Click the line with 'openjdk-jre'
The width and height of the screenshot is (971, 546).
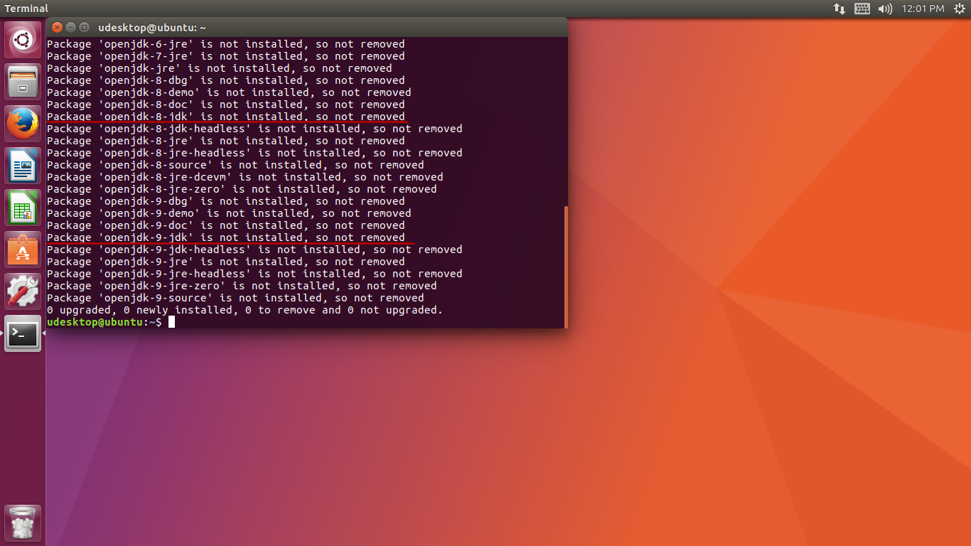pyautogui.click(x=220, y=68)
